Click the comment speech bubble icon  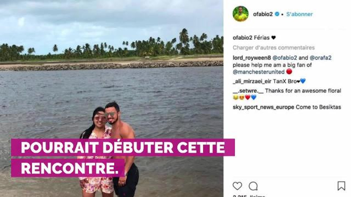[x=253, y=186]
